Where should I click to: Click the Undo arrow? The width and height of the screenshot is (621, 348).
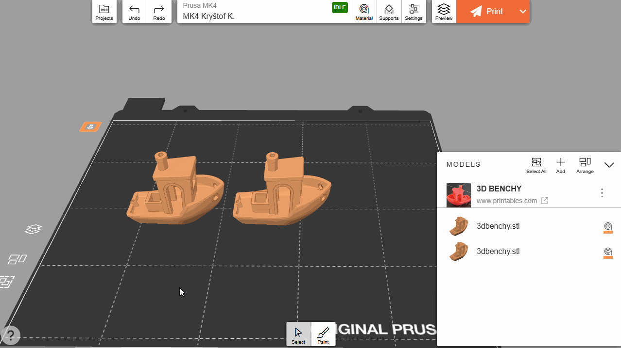pyautogui.click(x=134, y=12)
